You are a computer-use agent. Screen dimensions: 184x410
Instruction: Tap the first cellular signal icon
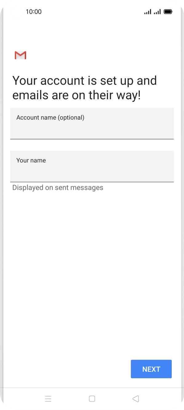pos(148,11)
